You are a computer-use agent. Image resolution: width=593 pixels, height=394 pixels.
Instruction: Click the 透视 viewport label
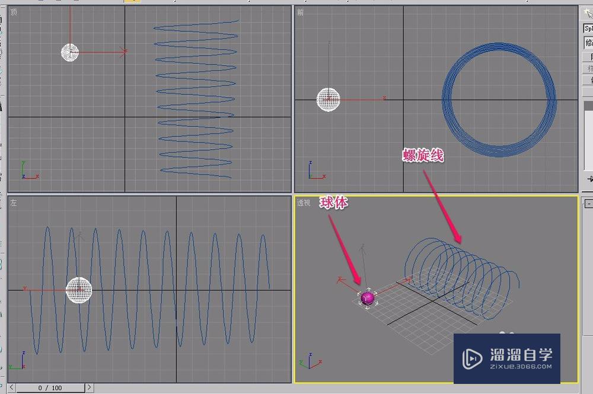(303, 203)
